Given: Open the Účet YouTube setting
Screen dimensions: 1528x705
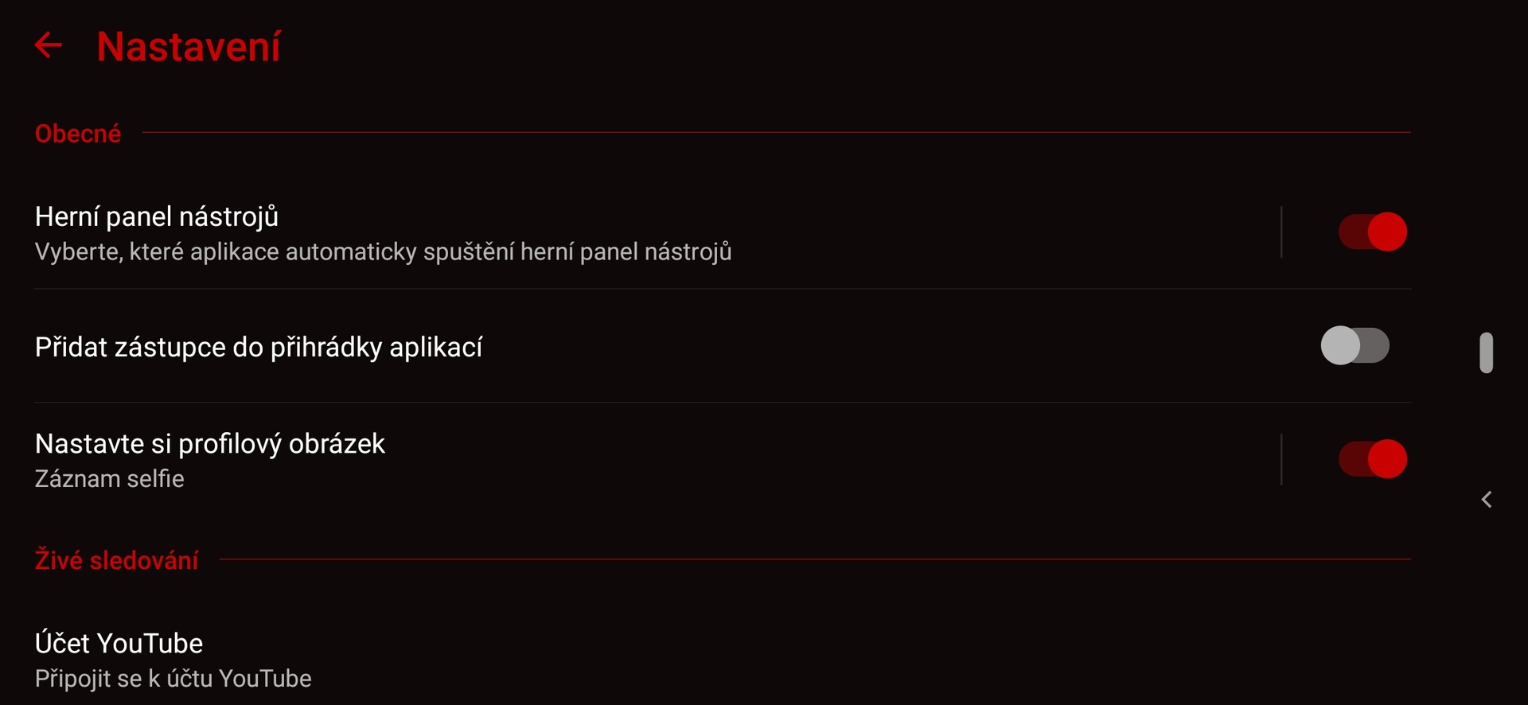Looking at the screenshot, I should (119, 643).
